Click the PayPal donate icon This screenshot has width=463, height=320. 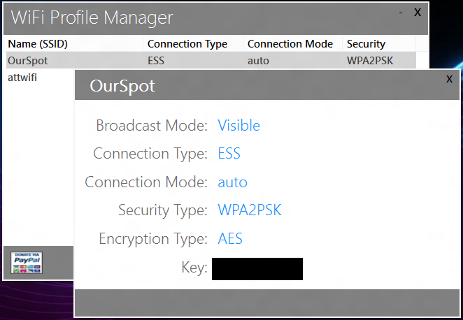click(x=27, y=262)
